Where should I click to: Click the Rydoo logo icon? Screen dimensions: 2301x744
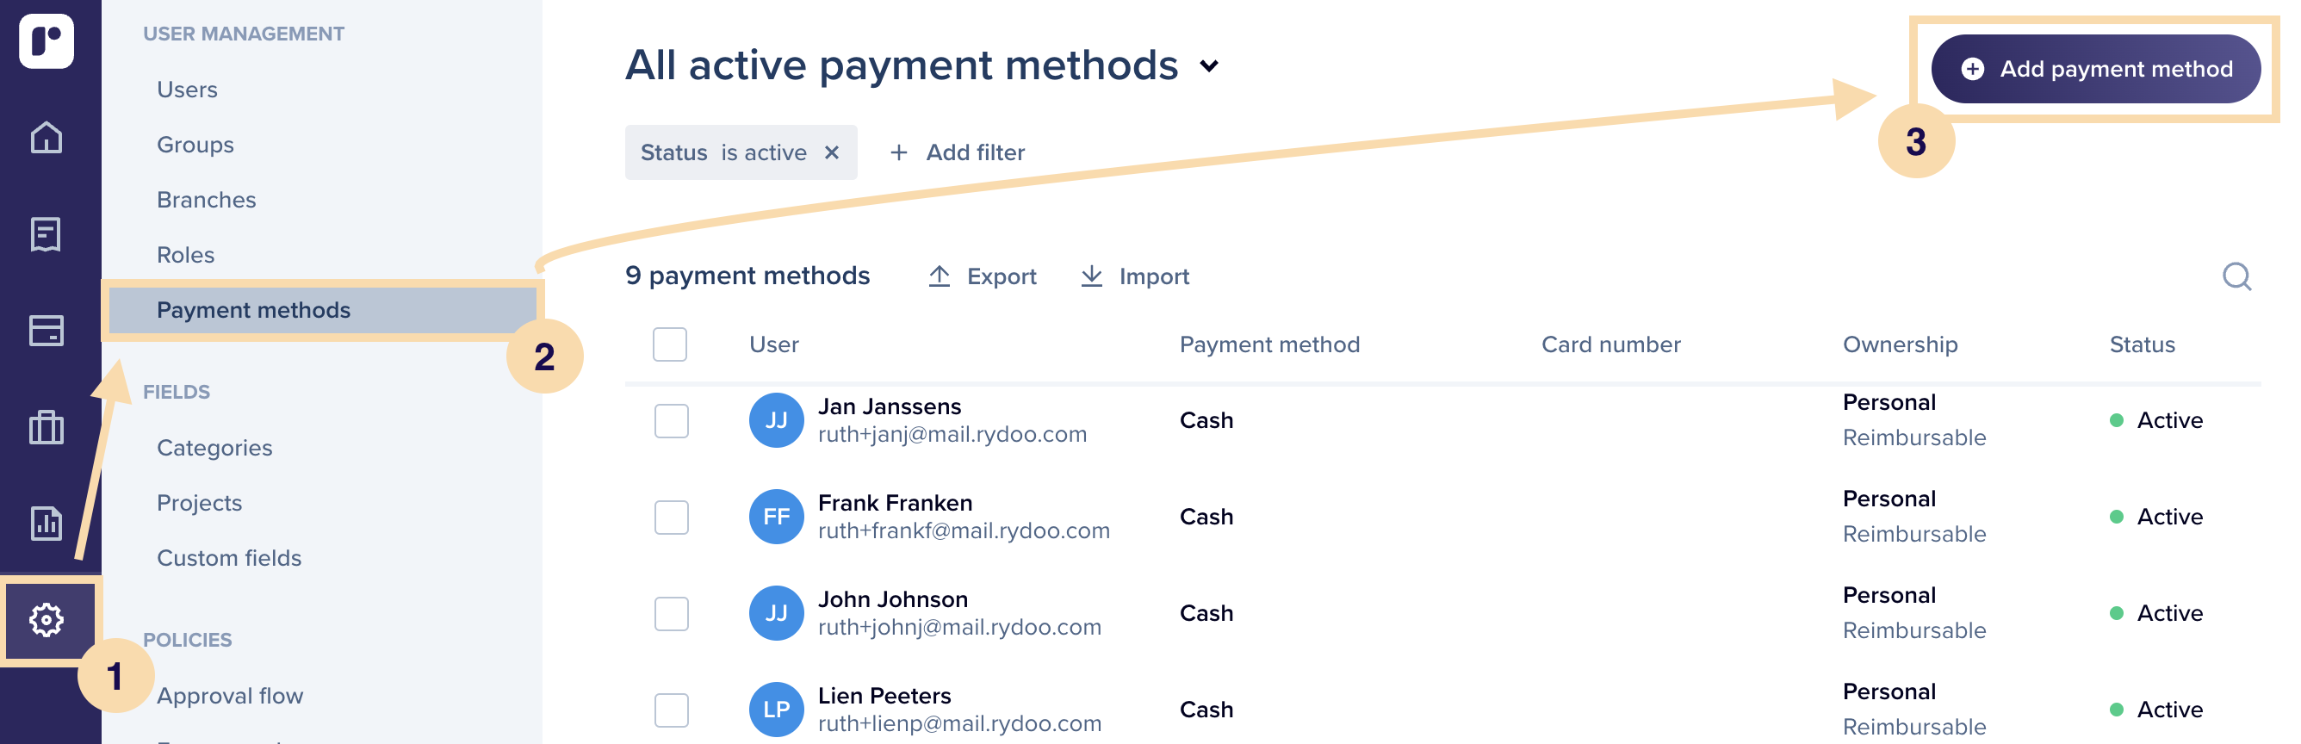[47, 41]
